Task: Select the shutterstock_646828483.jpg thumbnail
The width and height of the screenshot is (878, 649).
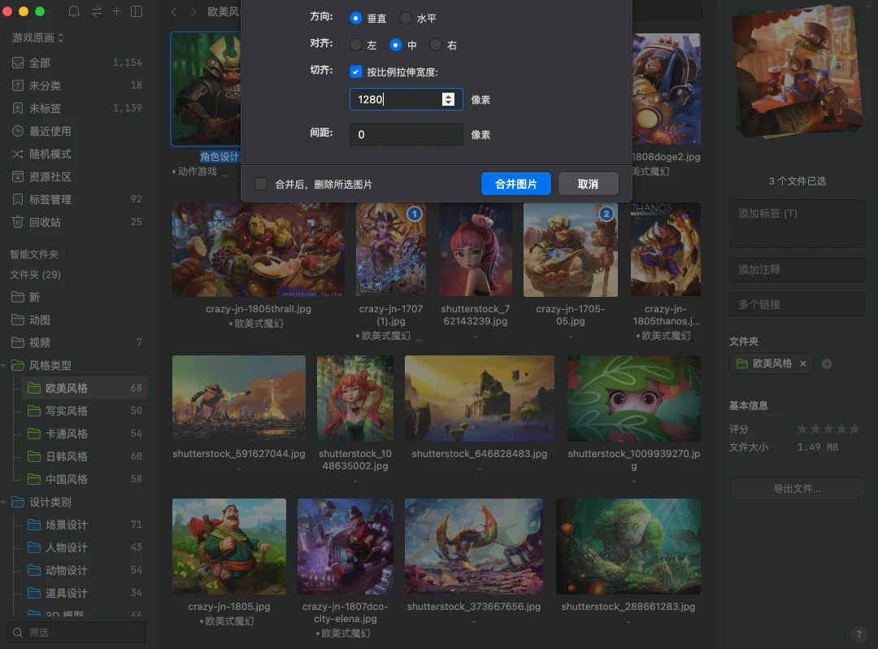Action: (480, 399)
